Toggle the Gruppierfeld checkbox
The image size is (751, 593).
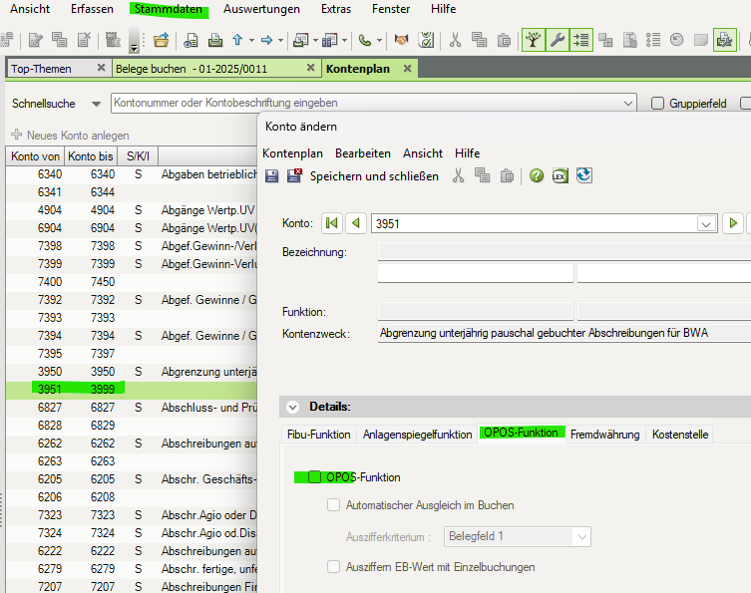tap(658, 103)
